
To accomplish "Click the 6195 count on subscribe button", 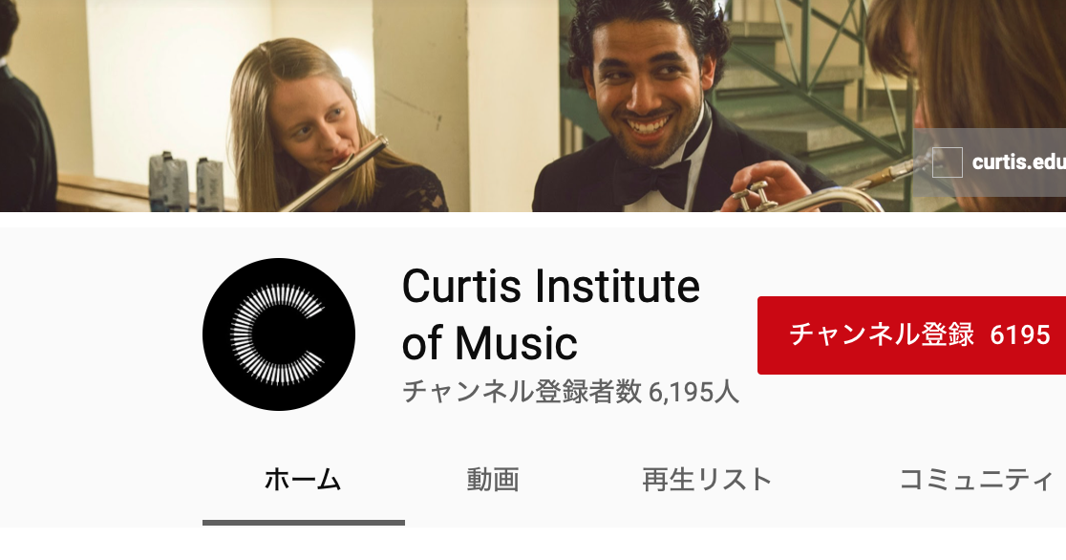I will point(1020,334).
